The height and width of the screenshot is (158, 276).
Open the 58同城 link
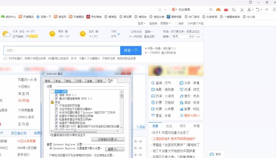coord(23,101)
